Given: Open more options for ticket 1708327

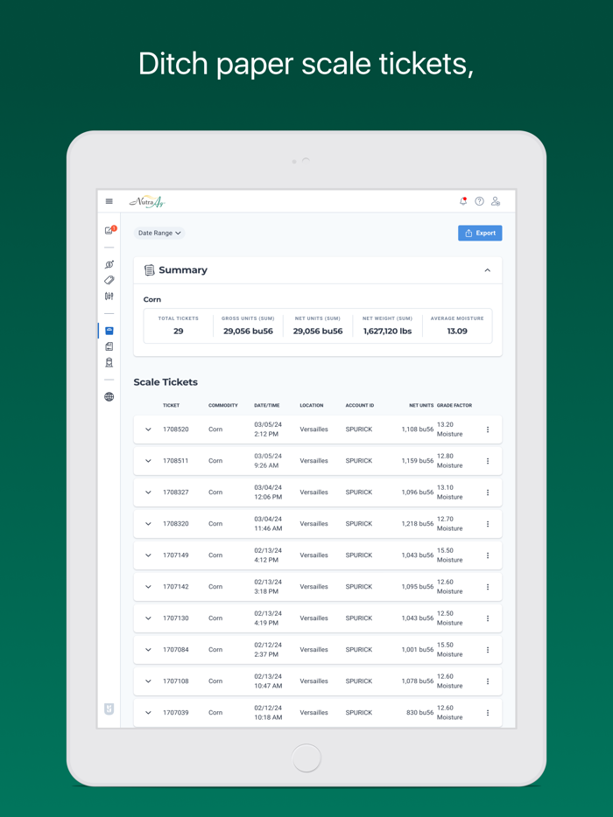Looking at the screenshot, I should pyautogui.click(x=488, y=492).
